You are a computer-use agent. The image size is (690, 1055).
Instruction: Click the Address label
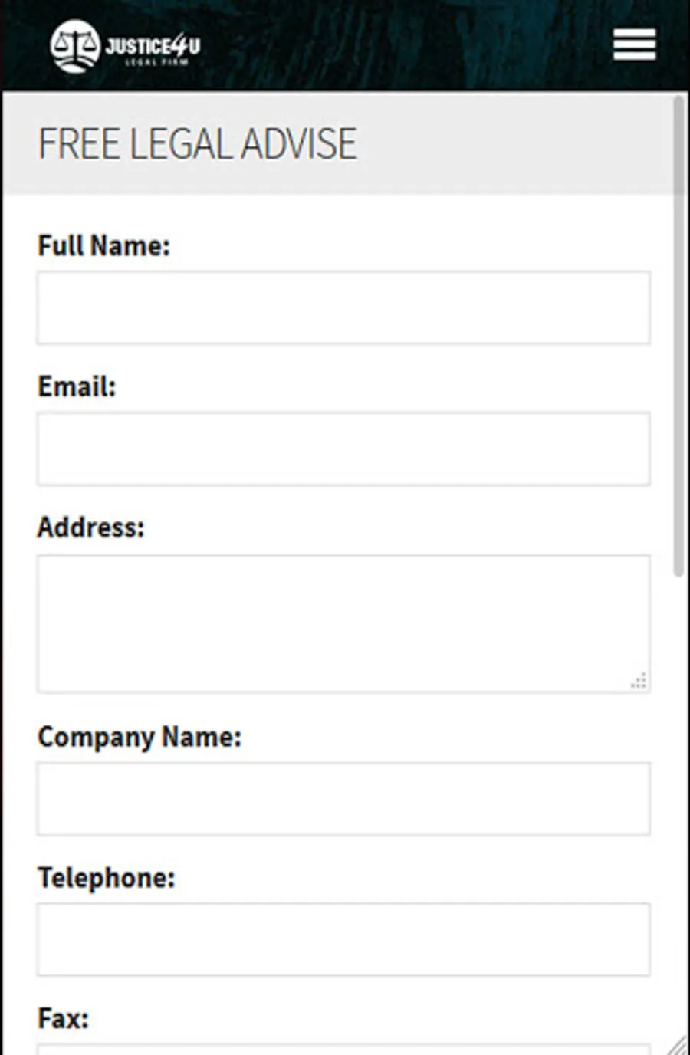tap(90, 527)
